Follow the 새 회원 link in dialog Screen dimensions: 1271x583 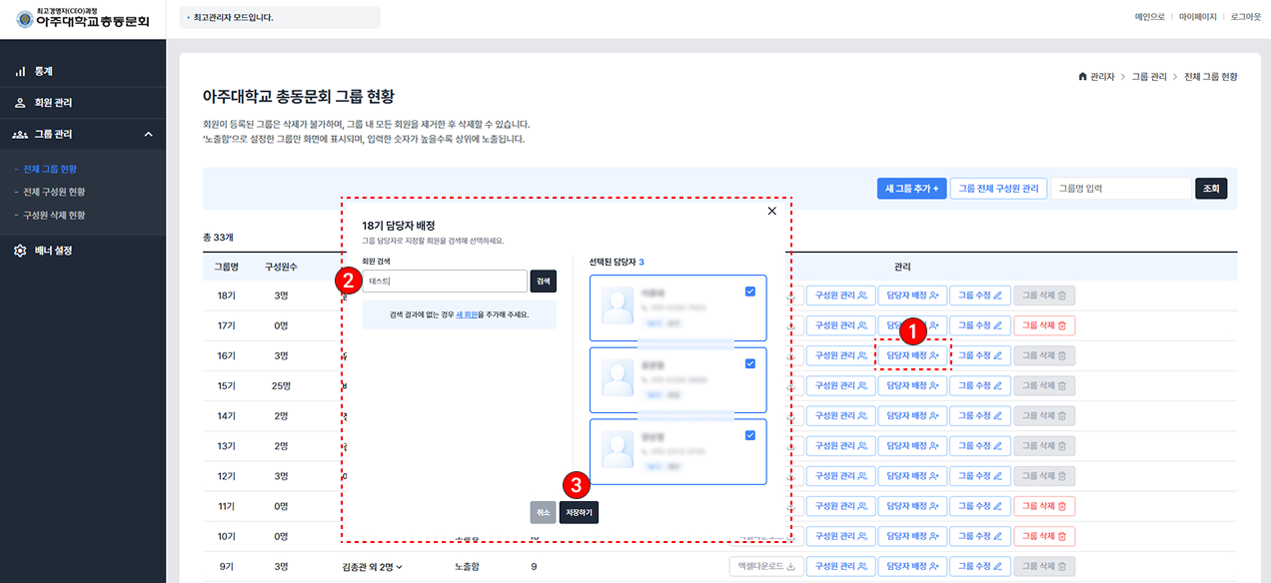tap(466, 314)
